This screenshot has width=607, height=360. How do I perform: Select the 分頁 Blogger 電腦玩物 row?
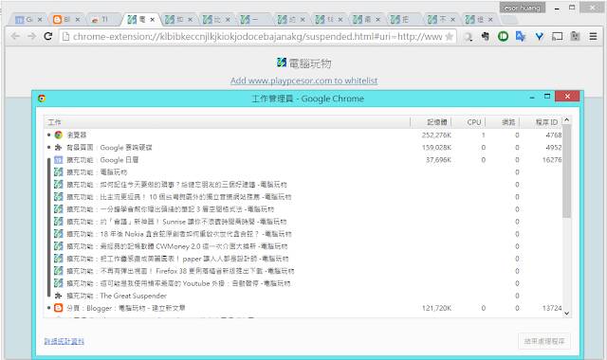pyautogui.click(x=303, y=308)
